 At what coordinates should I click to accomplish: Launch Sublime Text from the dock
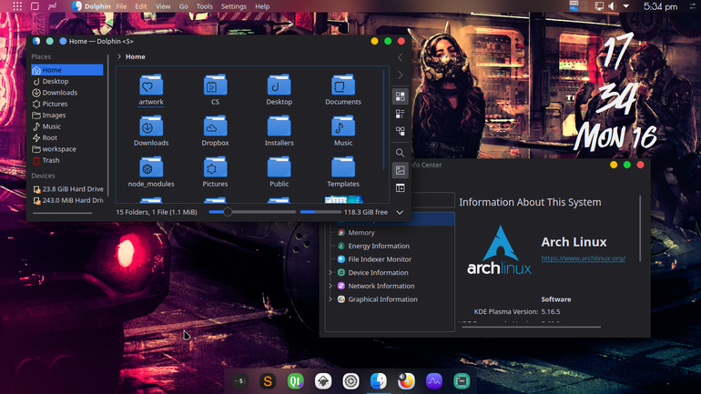point(268,381)
